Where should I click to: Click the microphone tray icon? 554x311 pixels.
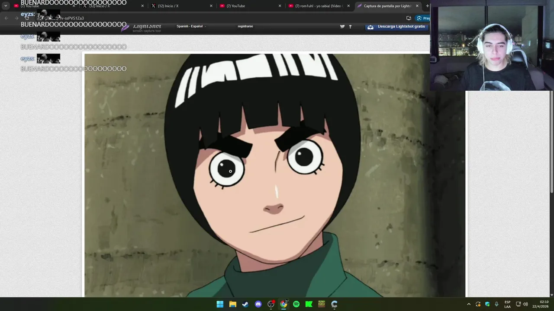pyautogui.click(x=496, y=304)
